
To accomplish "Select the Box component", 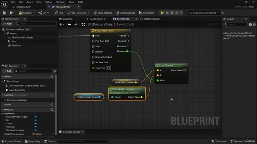I will tap(14, 42).
